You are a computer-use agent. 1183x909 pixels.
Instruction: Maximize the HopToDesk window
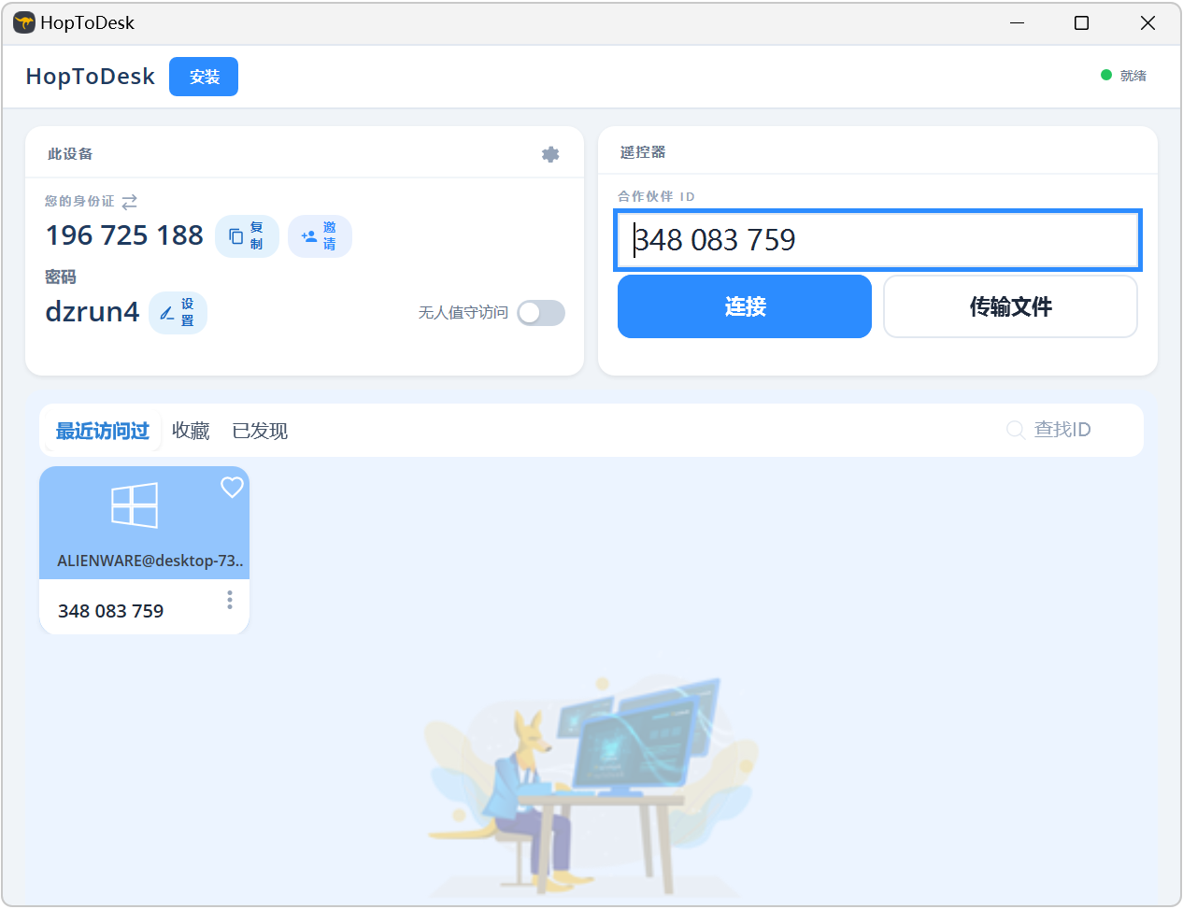(x=1081, y=22)
